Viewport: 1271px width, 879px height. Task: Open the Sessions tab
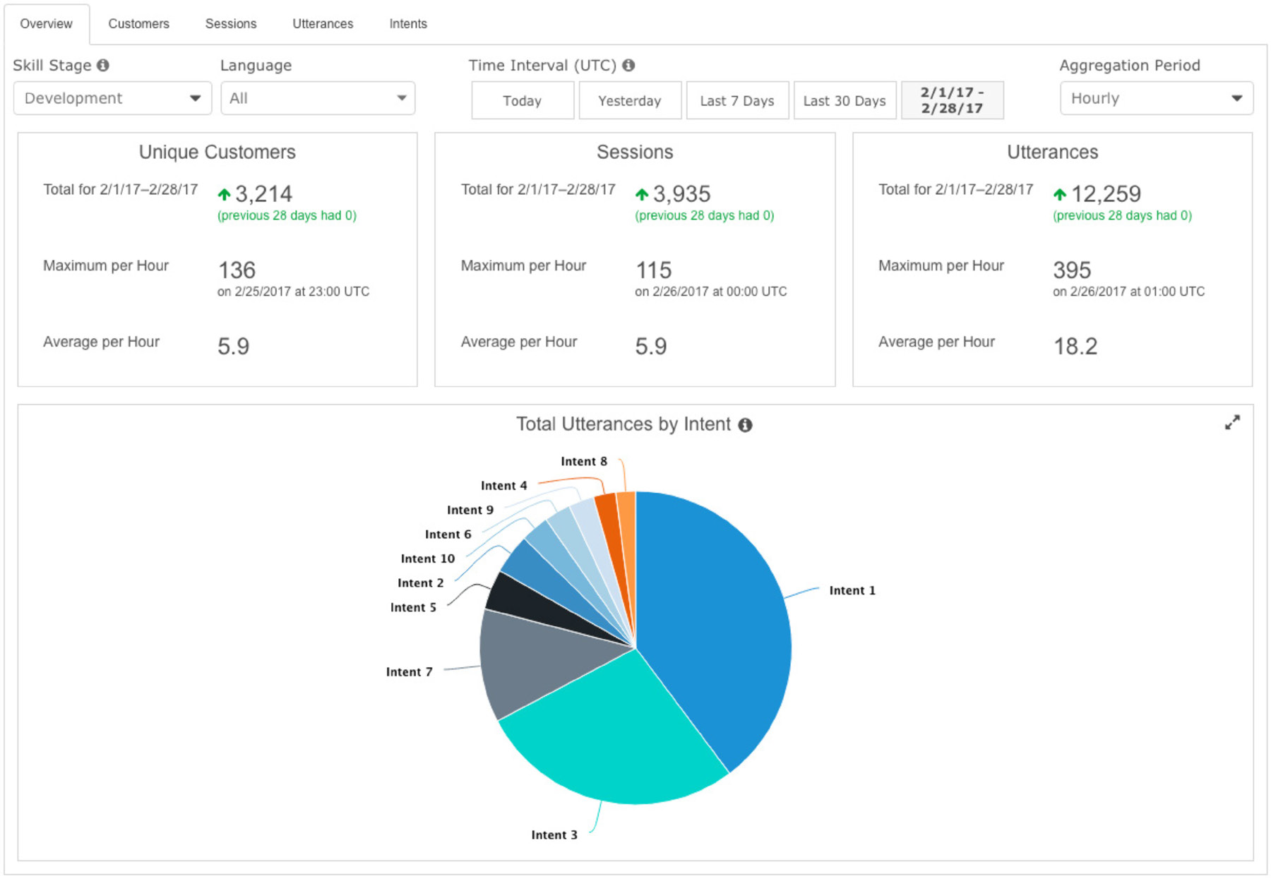tap(231, 24)
